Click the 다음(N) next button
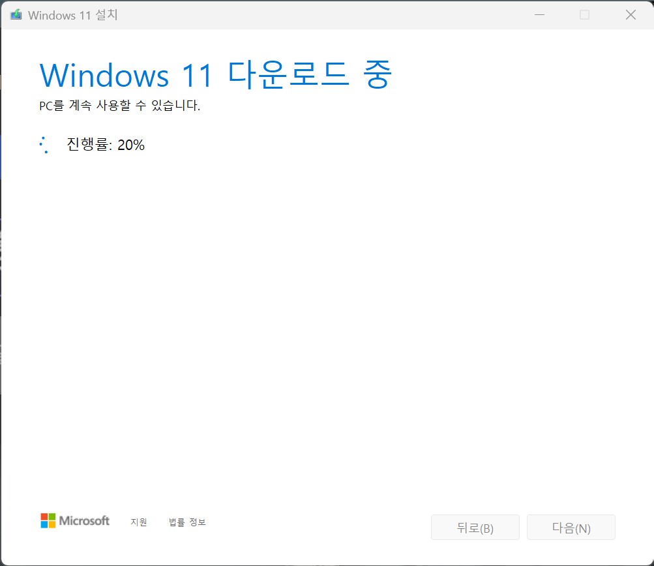Screen dimensions: 654x566 click(571, 528)
